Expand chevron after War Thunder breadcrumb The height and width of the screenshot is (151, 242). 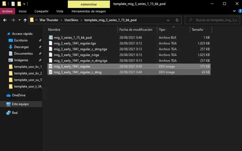coord(61,20)
